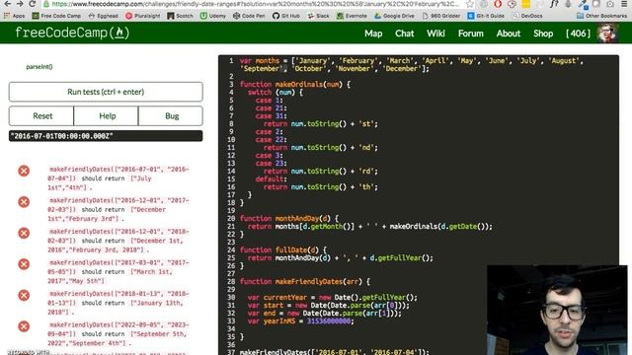Bookmark this page with the star icon
632x355 pixels.
tap(470, 4)
